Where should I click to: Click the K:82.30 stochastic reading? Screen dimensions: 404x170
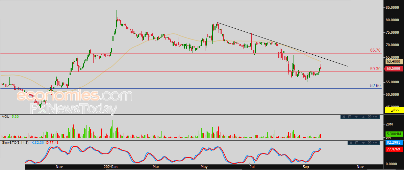click(38, 142)
